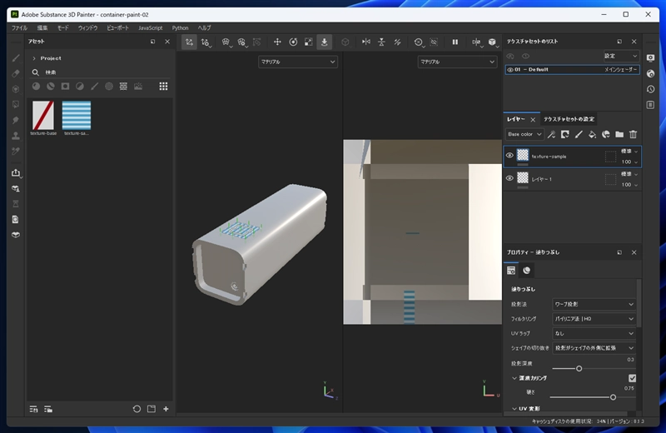Open the ウィンドウ menu
The image size is (666, 433).
pyautogui.click(x=88, y=27)
